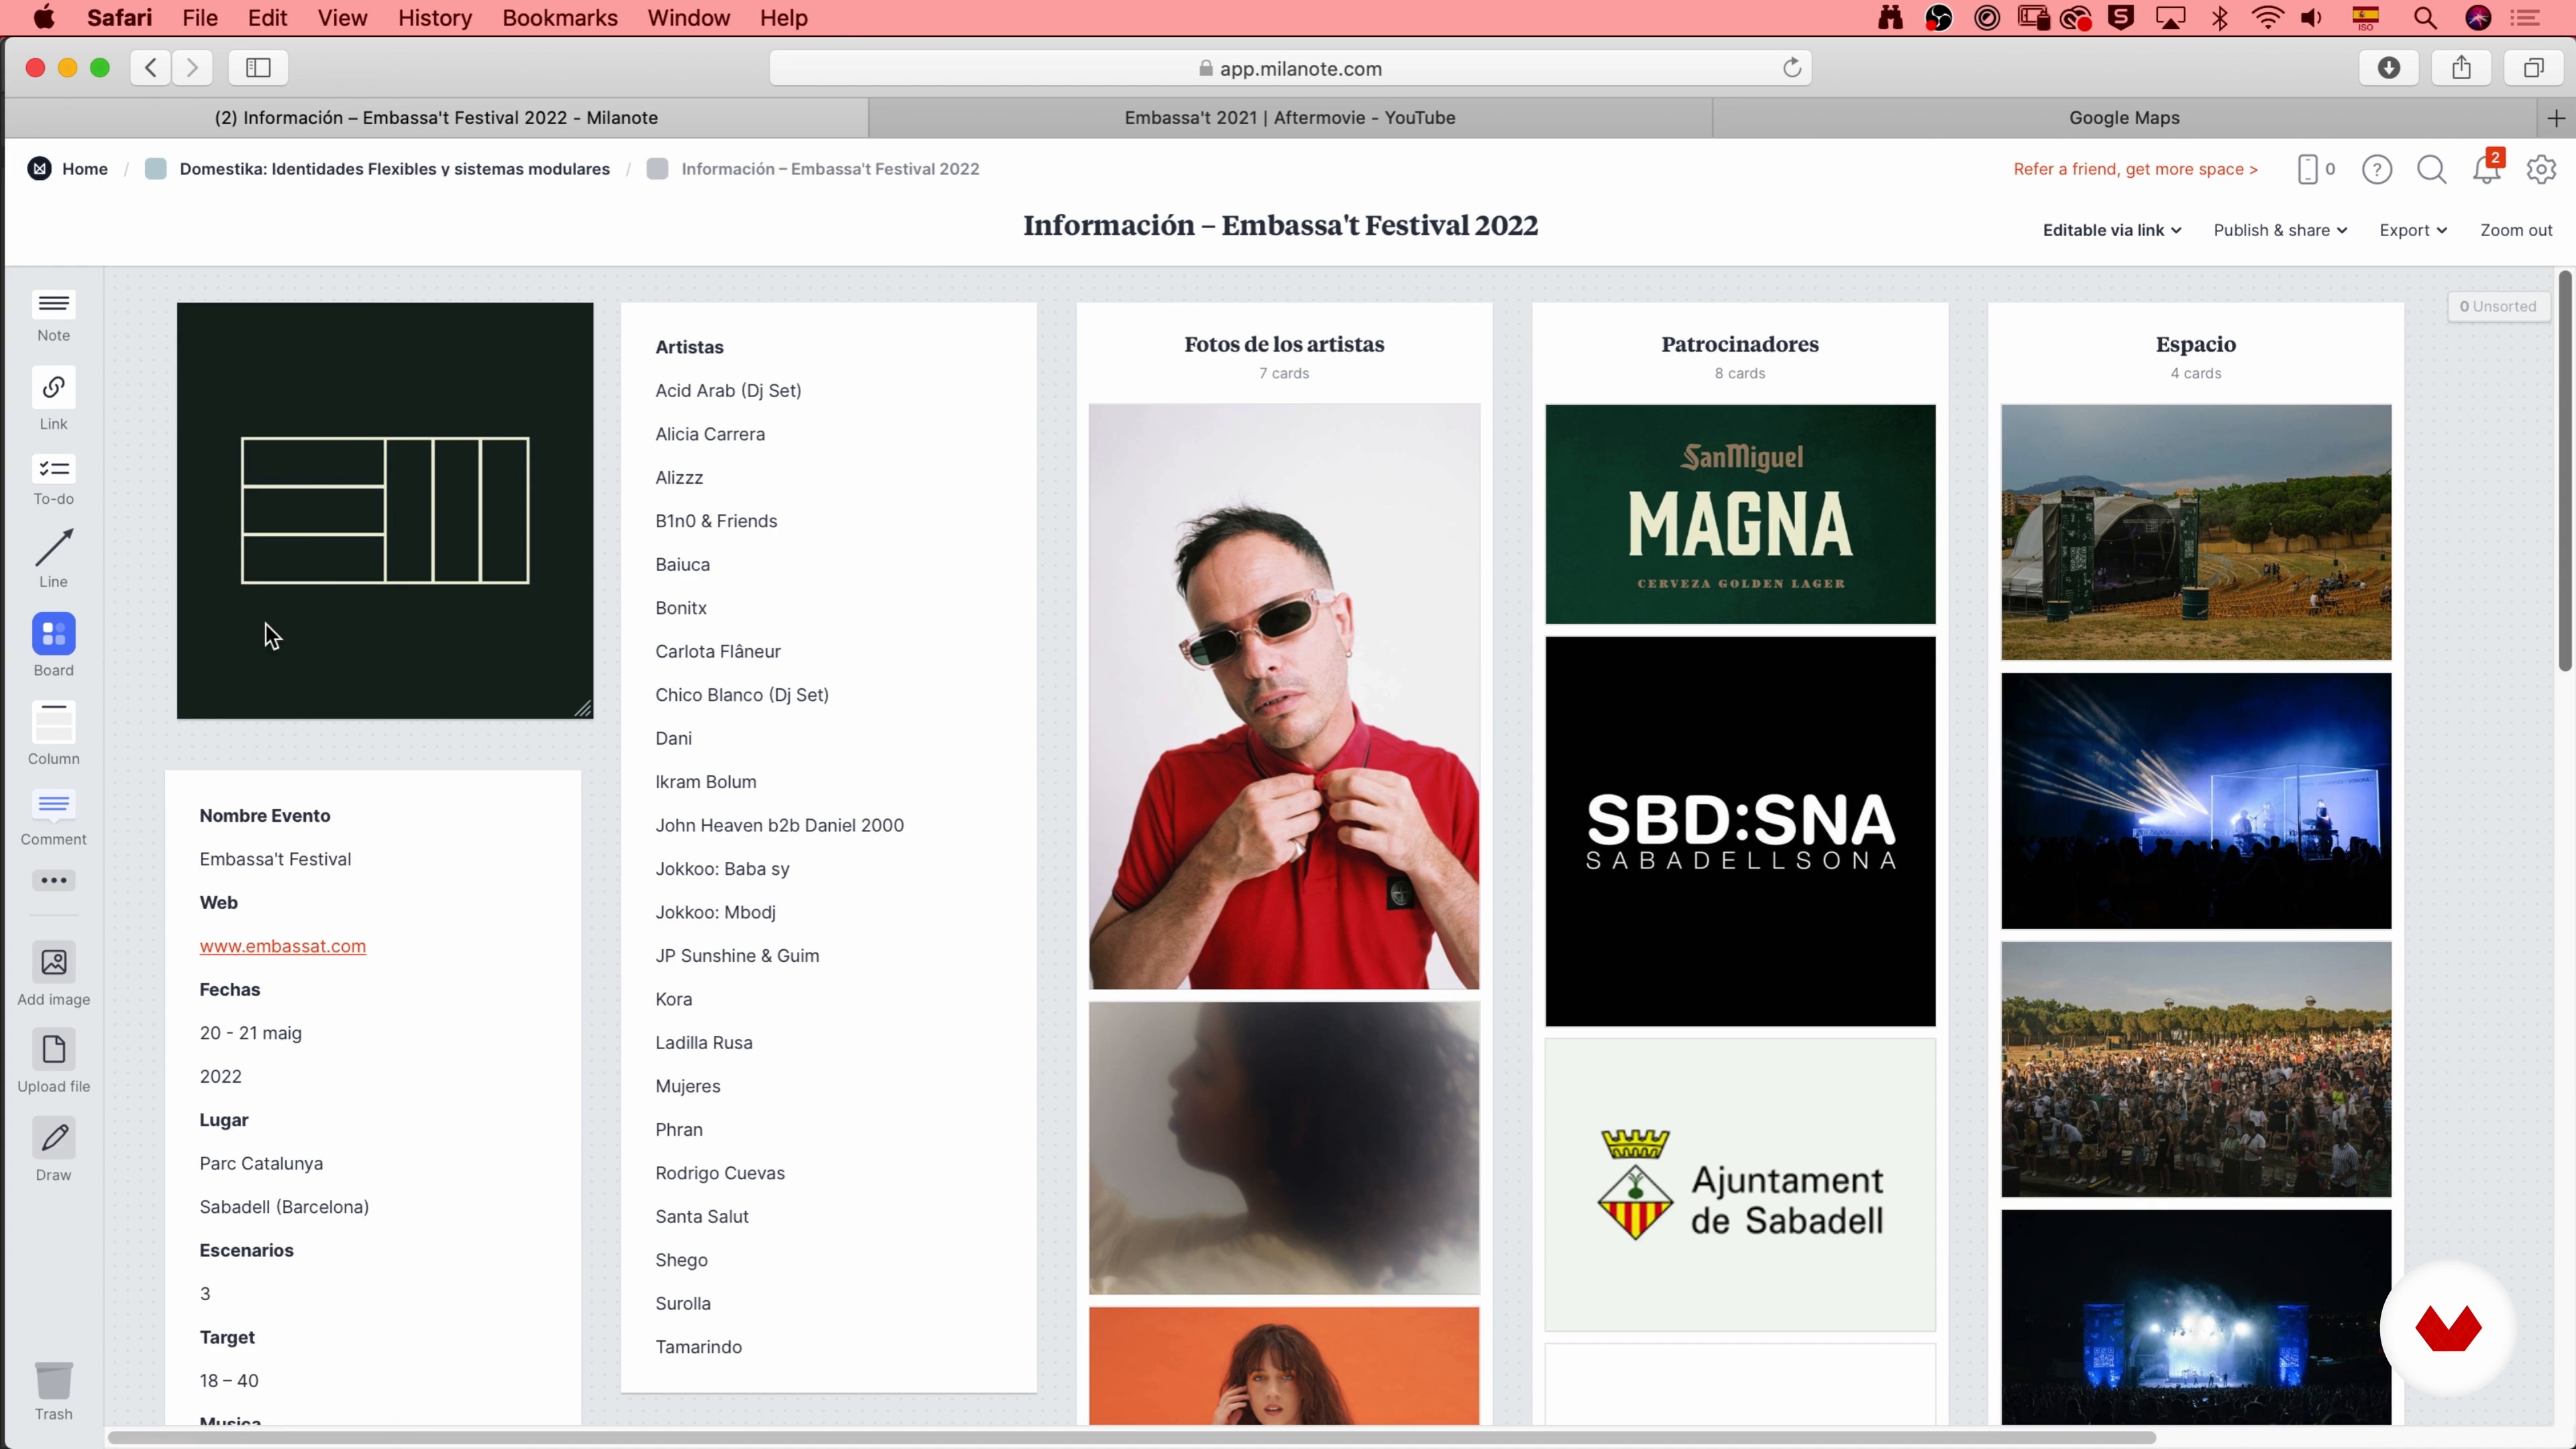Click the 0 Unsorted button
Image resolution: width=2576 pixels, height=1449 pixels.
point(2497,307)
